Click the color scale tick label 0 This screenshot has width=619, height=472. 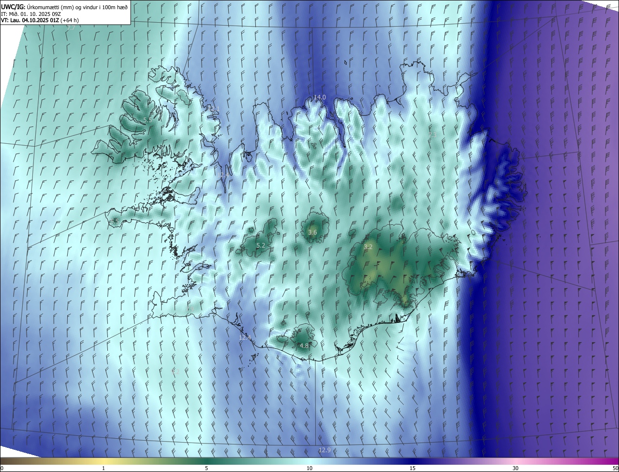click(x=2, y=468)
